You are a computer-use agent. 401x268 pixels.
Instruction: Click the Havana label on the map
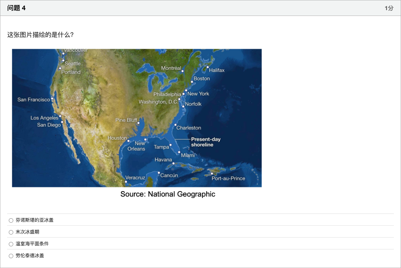pos(163,160)
